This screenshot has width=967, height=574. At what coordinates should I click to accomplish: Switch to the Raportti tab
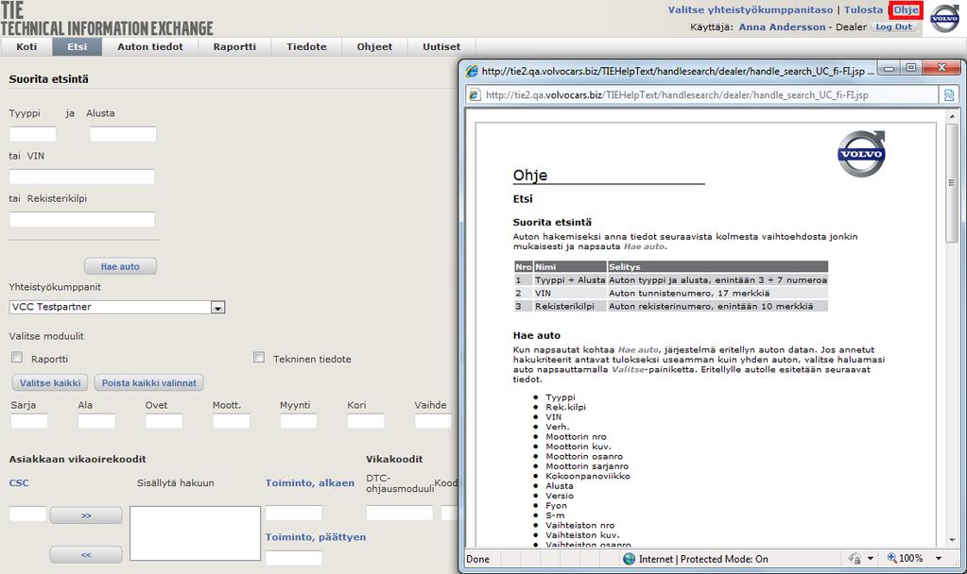234,47
